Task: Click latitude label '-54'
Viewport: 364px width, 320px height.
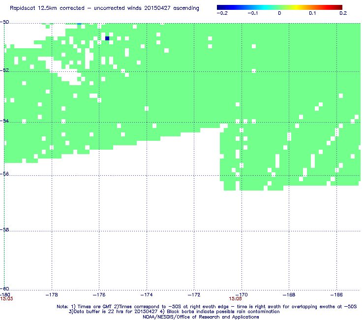Action: tap(4, 121)
